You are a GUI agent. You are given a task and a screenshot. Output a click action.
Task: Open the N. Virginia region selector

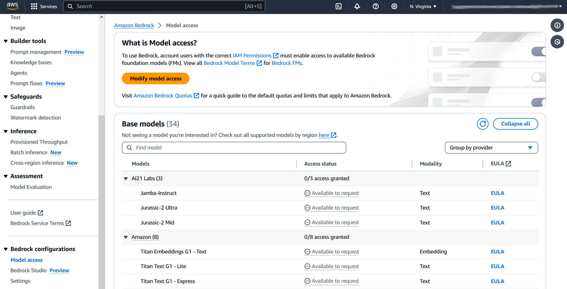pos(423,6)
